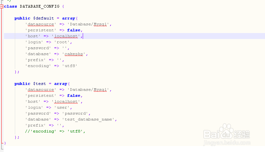This screenshot has width=265, height=152.
Task: Click 'utf8' value in $default array
Action: pyautogui.click(x=71, y=66)
